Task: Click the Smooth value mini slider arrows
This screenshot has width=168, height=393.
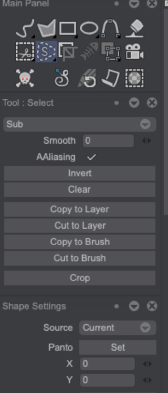Action: pyautogui.click(x=146, y=141)
